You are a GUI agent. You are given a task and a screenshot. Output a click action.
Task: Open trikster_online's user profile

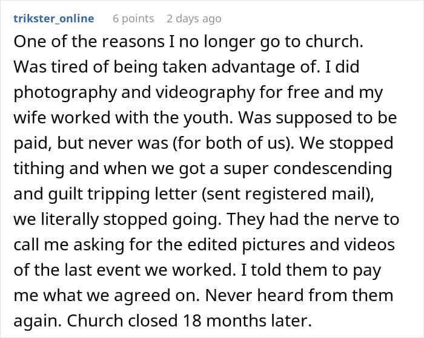tap(54, 18)
